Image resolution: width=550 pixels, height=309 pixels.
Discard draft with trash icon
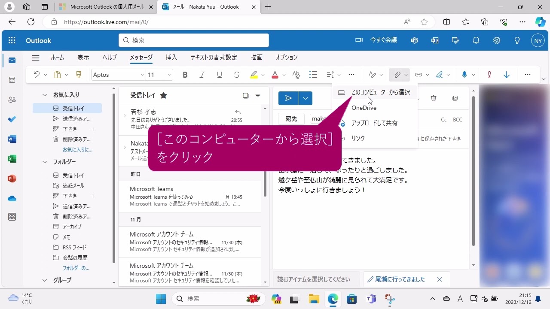click(x=434, y=98)
